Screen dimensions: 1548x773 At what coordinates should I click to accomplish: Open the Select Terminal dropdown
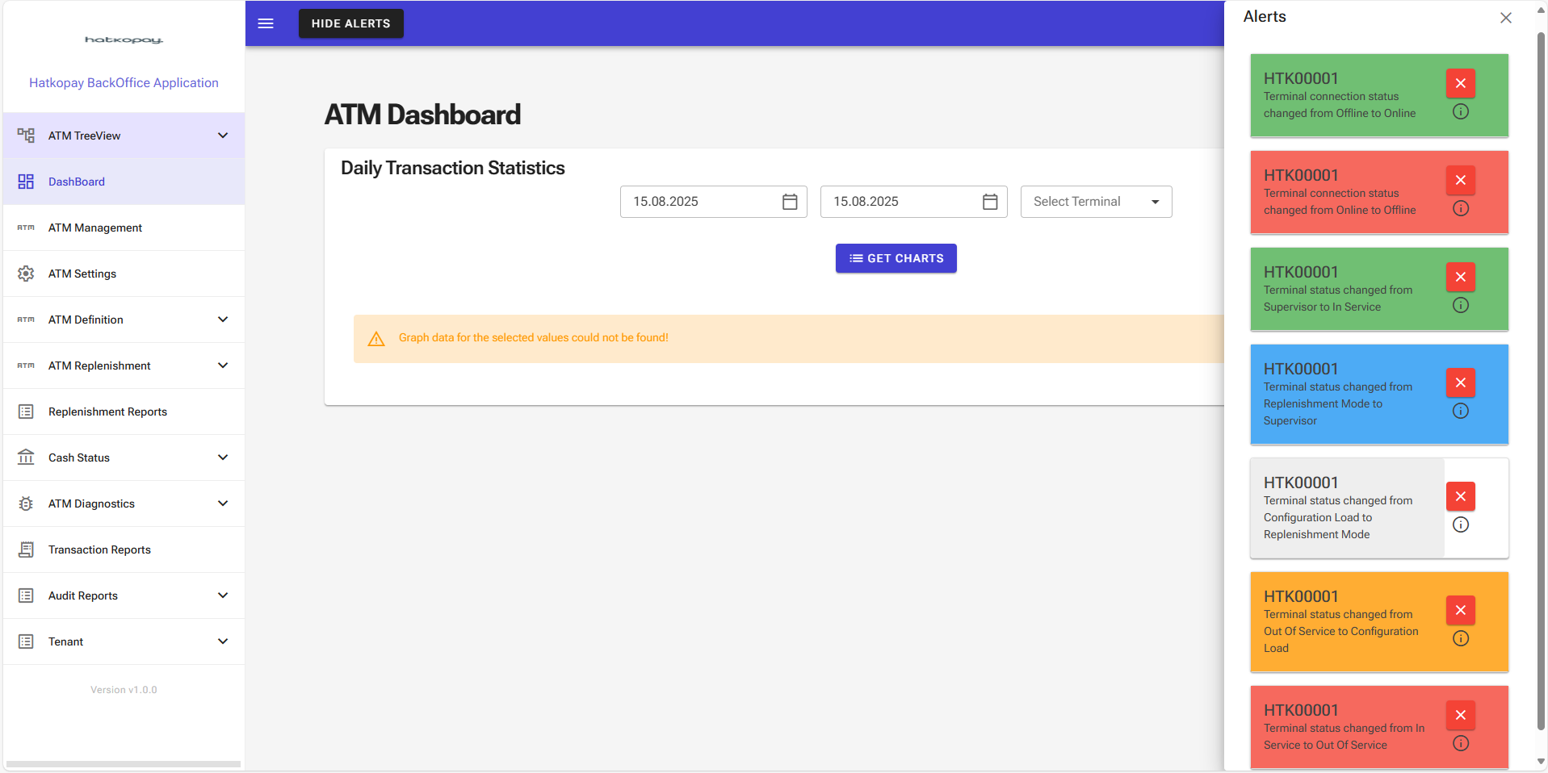[x=1096, y=202]
